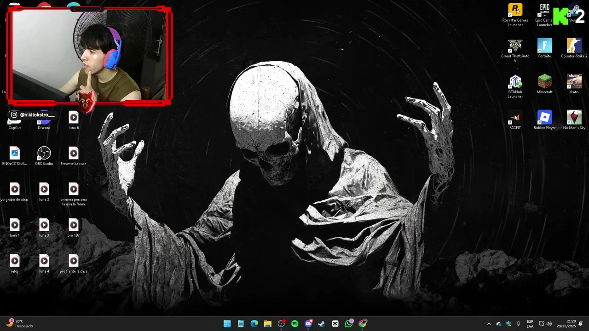
Task: Click the webcam overlay video feed
Action: point(90,55)
